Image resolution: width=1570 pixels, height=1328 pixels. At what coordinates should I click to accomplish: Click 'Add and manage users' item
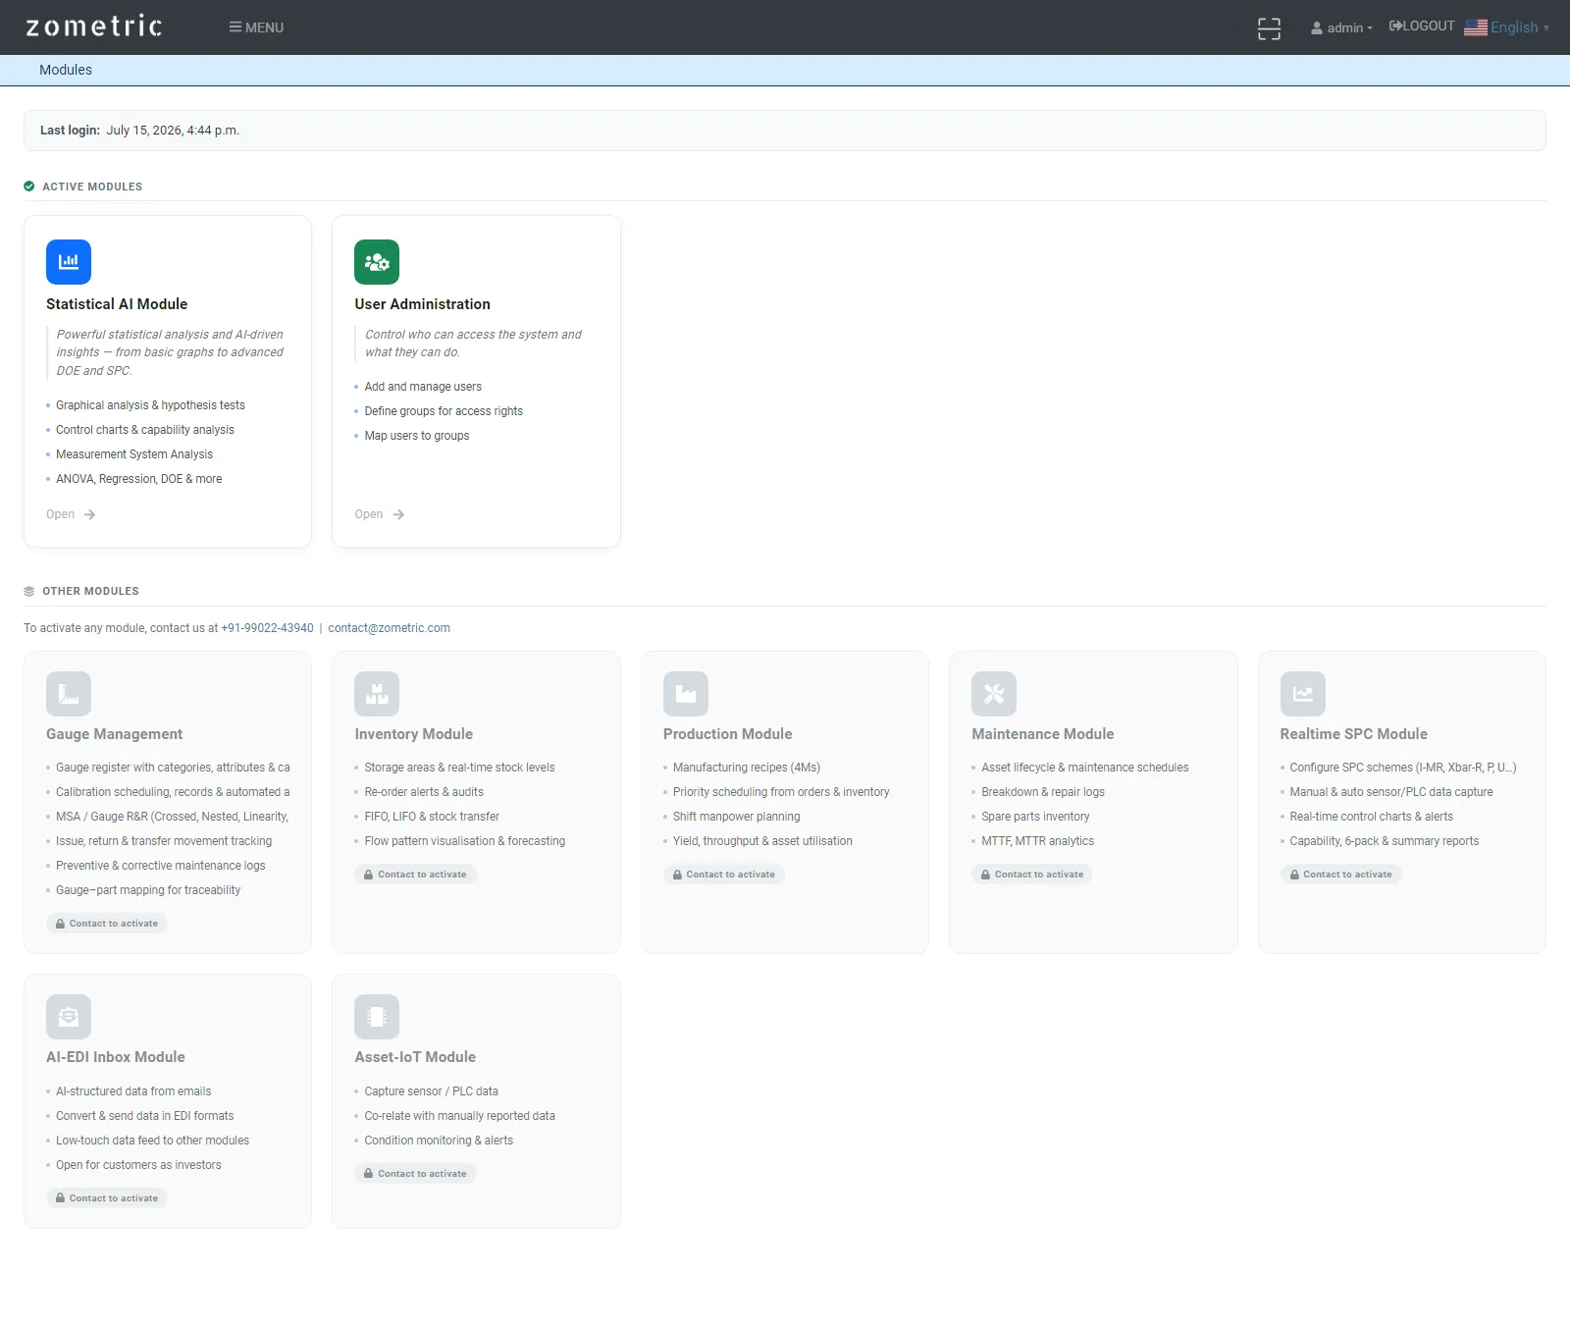point(423,387)
